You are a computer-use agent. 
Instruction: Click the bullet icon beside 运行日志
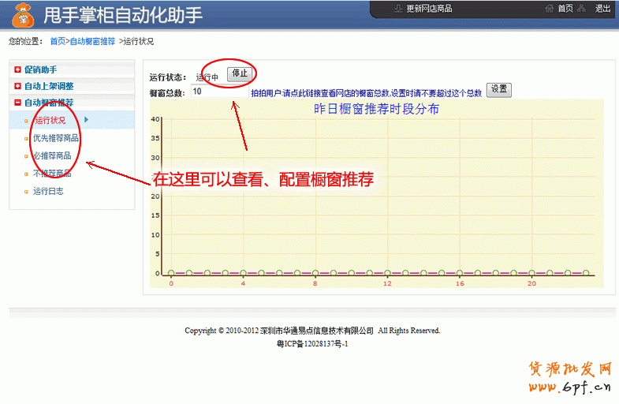[x=26, y=192]
